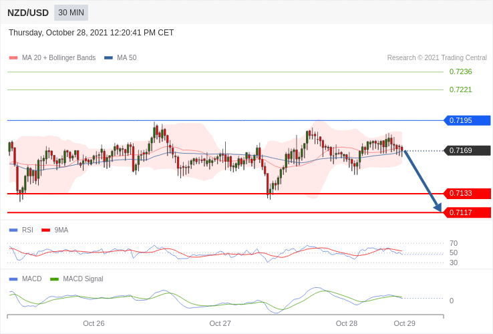Viewport: 493px width, 334px height.
Task: Select the 0.7221 resistance level label
Action: [461, 90]
